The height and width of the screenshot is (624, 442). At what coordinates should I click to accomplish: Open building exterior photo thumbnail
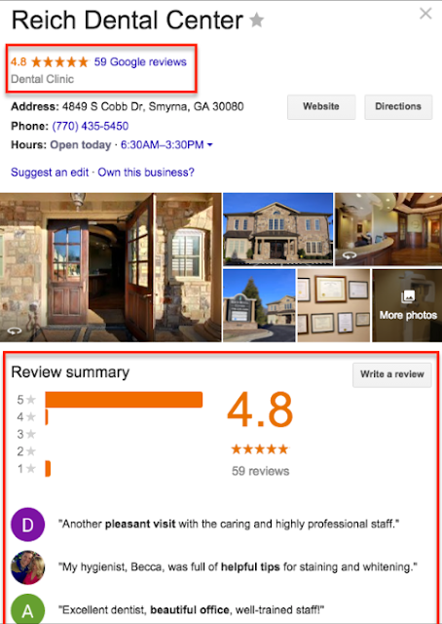tap(277, 229)
